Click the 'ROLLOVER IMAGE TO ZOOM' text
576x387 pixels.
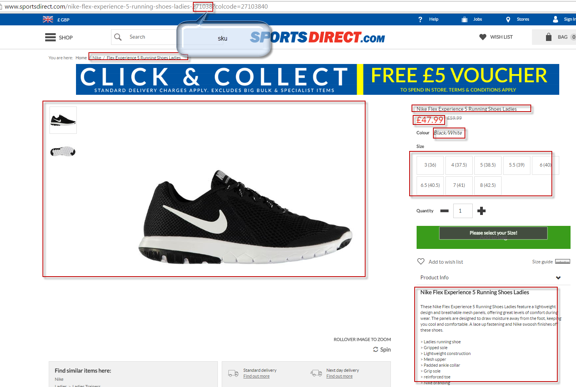pyautogui.click(x=362, y=339)
